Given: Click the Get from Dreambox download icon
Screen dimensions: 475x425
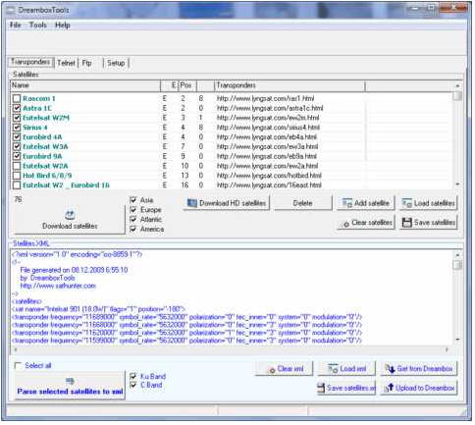Looking at the screenshot, I should [x=390, y=369].
